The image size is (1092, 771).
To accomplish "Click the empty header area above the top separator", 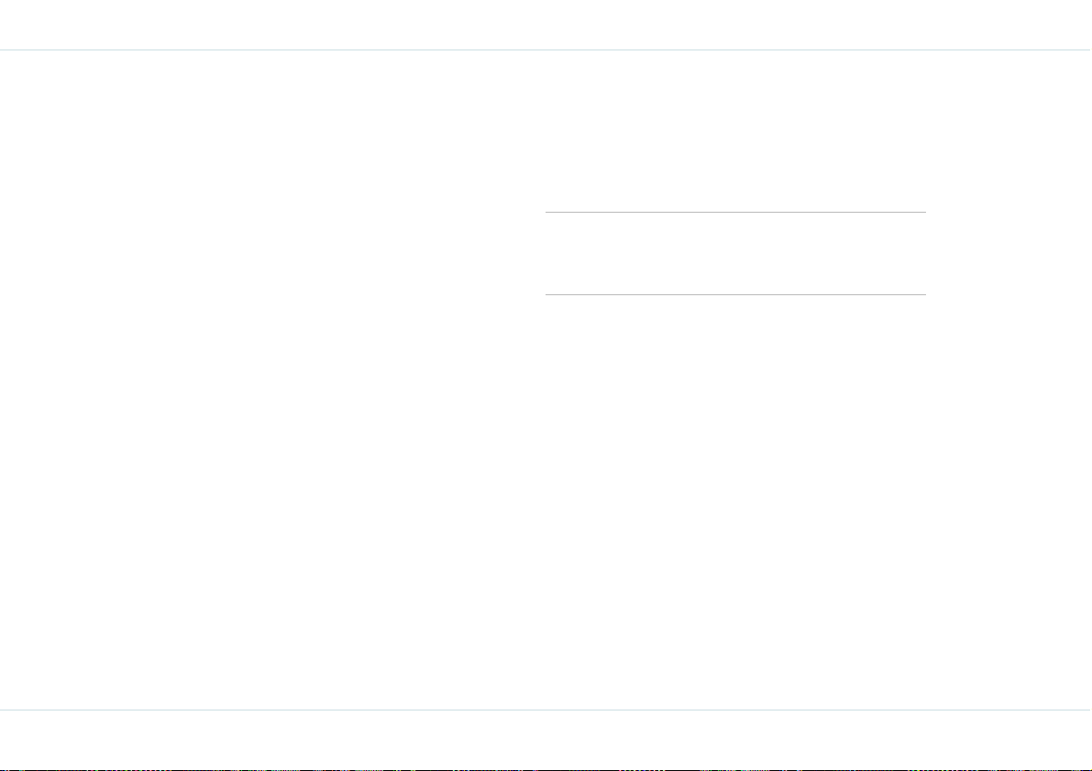I will pyautogui.click(x=546, y=25).
